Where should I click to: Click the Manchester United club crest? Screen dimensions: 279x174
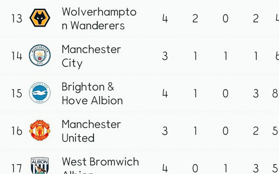[40, 131]
